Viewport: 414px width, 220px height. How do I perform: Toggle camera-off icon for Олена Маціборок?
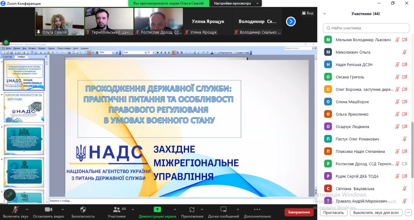coord(405,102)
